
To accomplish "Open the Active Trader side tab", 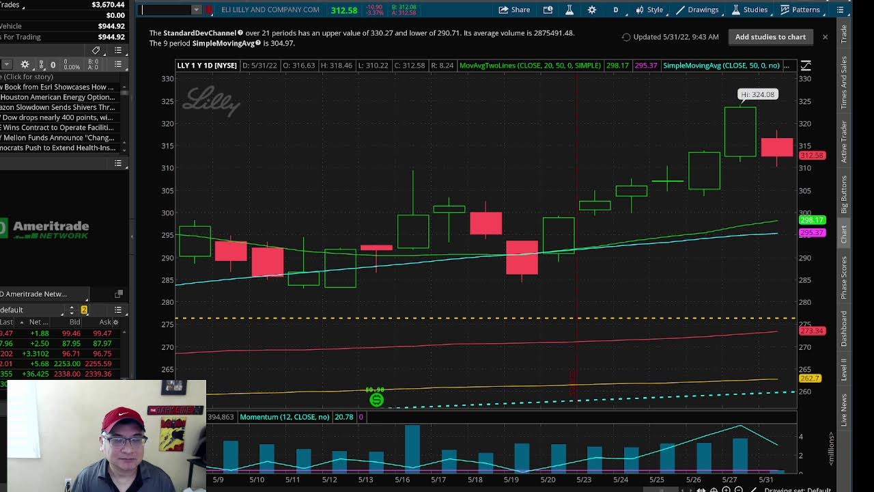I will 844,142.
